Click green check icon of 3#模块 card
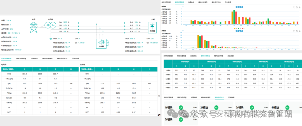302x126 pixels. point(252,108)
